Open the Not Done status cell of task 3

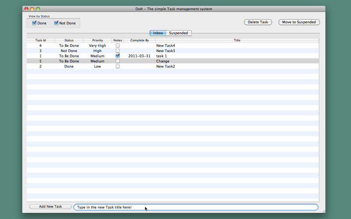(x=69, y=51)
